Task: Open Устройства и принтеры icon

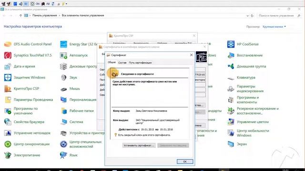Action: click(63, 133)
